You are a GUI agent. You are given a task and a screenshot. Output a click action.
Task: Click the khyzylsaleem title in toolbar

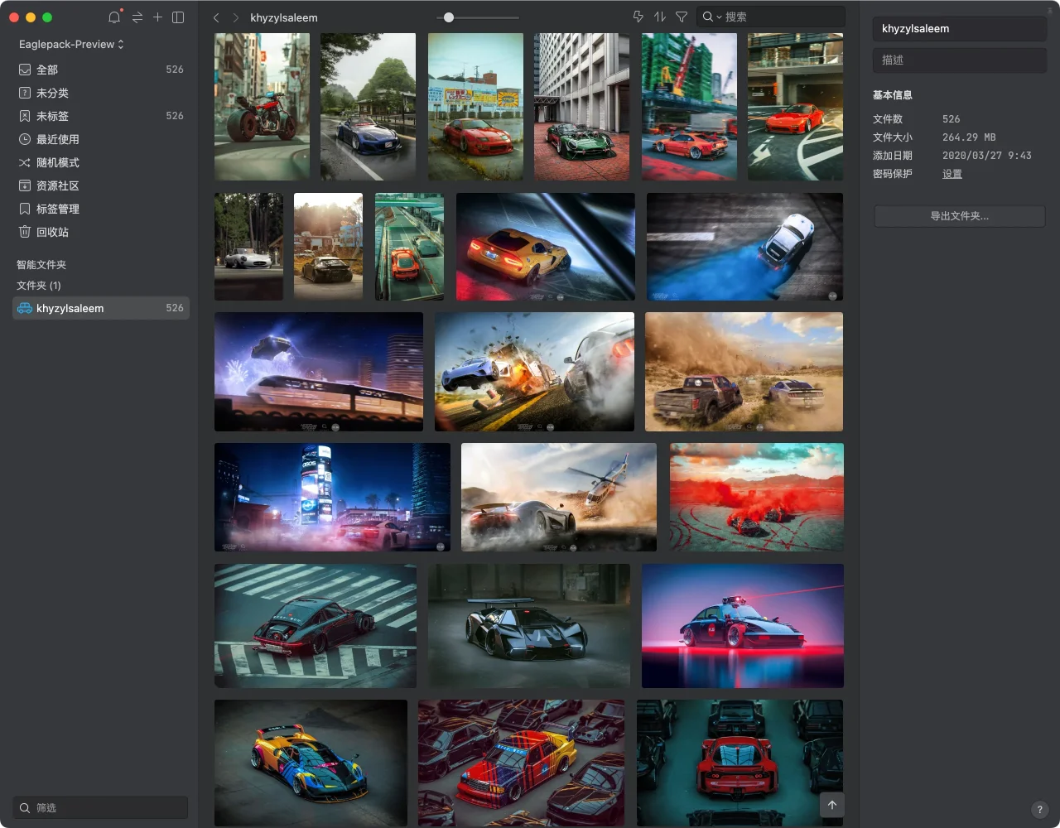pos(284,17)
